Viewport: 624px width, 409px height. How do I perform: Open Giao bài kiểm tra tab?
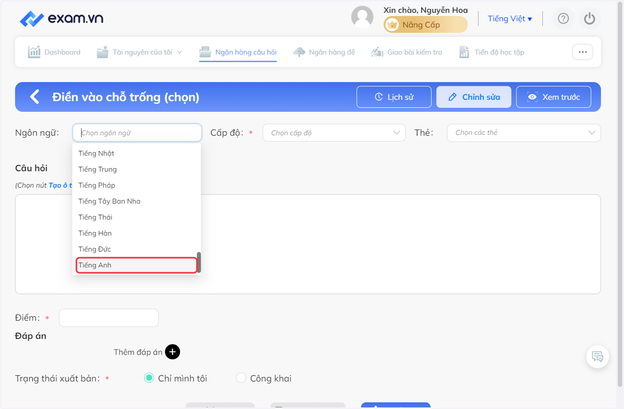pos(407,52)
